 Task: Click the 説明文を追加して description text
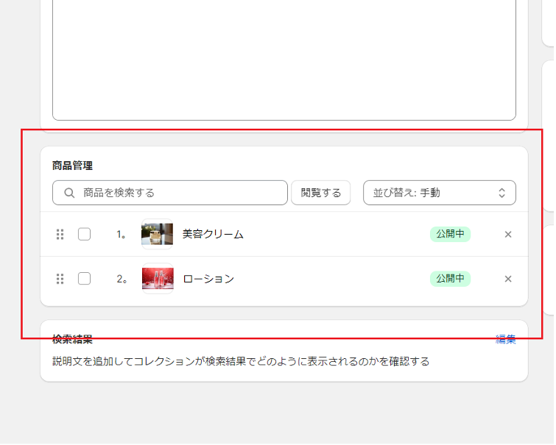pos(241,362)
